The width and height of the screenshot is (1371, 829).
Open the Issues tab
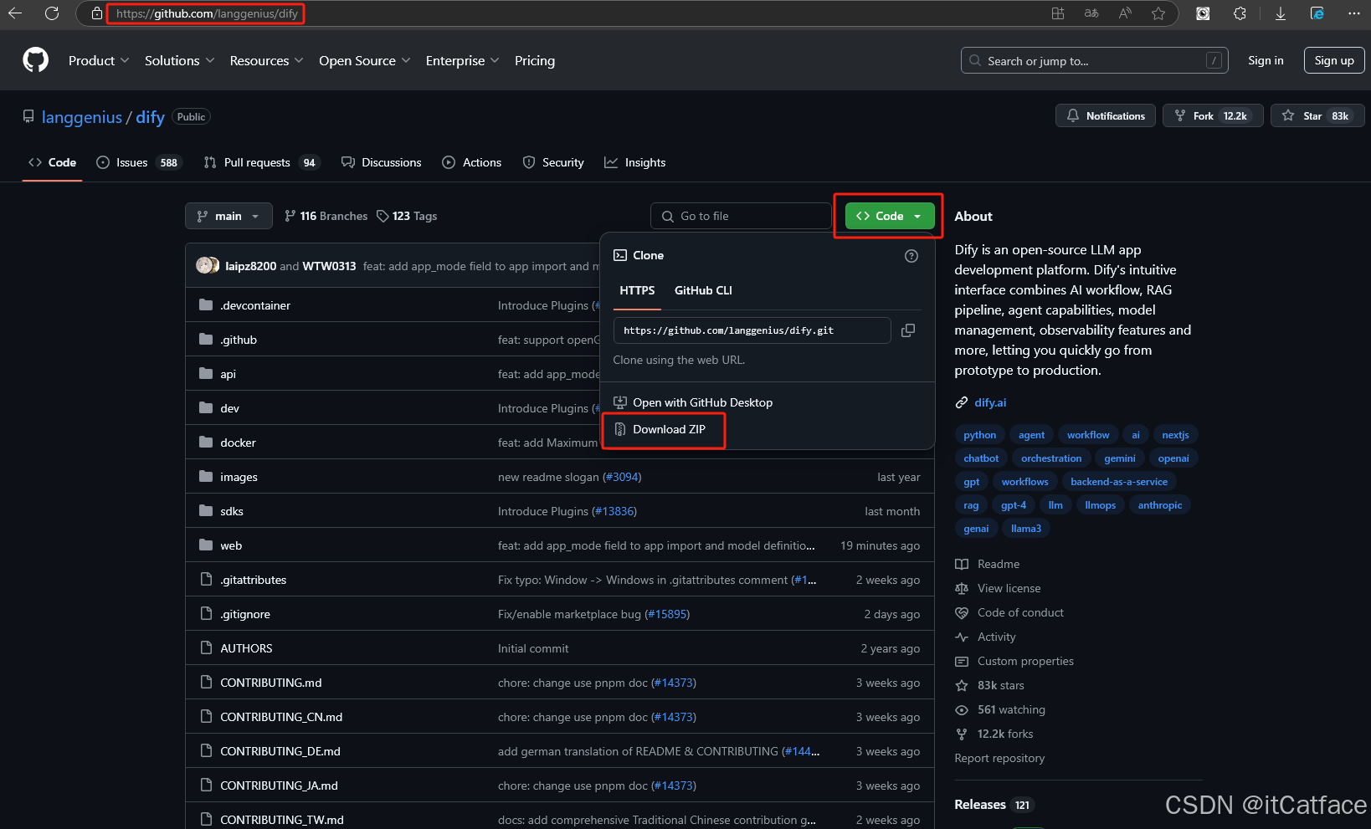click(137, 162)
